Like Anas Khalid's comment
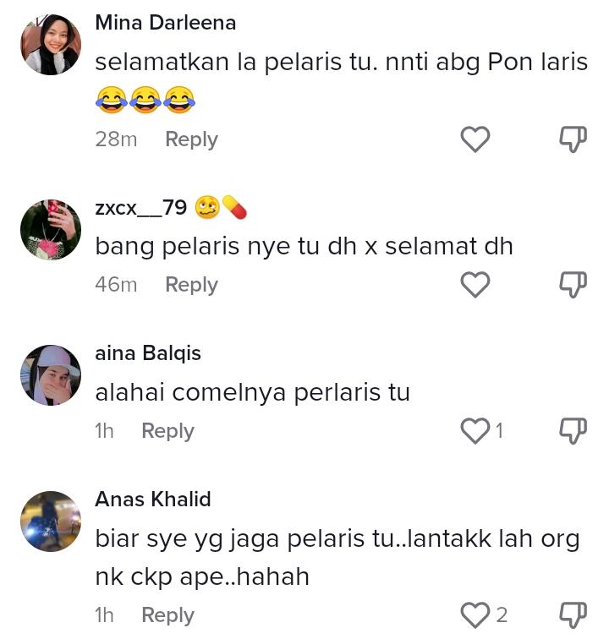This screenshot has width=609, height=639. (475, 615)
